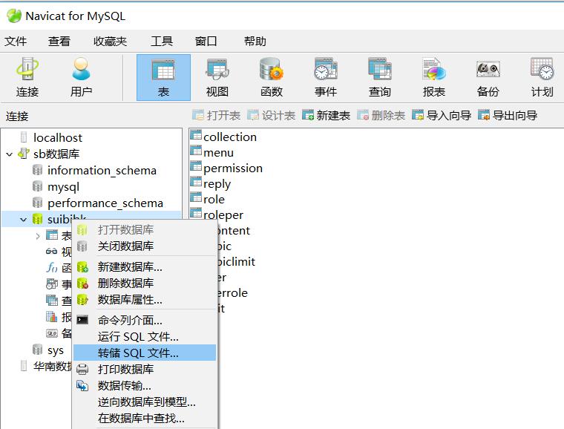The width and height of the screenshot is (564, 429).
Task: Open the Connection (连接) toolbar button
Action: (x=27, y=78)
